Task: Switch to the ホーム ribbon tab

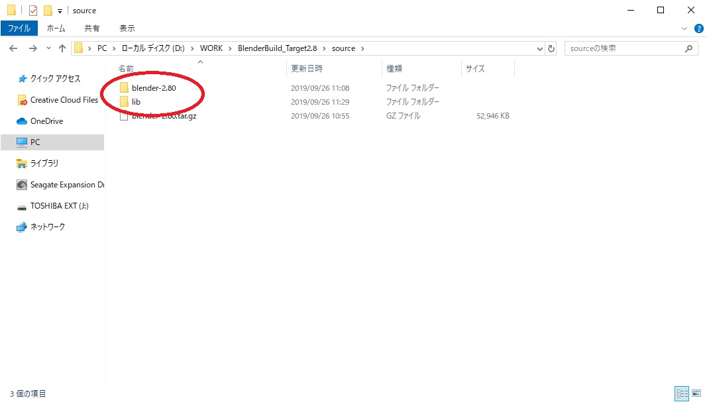Action: click(56, 28)
